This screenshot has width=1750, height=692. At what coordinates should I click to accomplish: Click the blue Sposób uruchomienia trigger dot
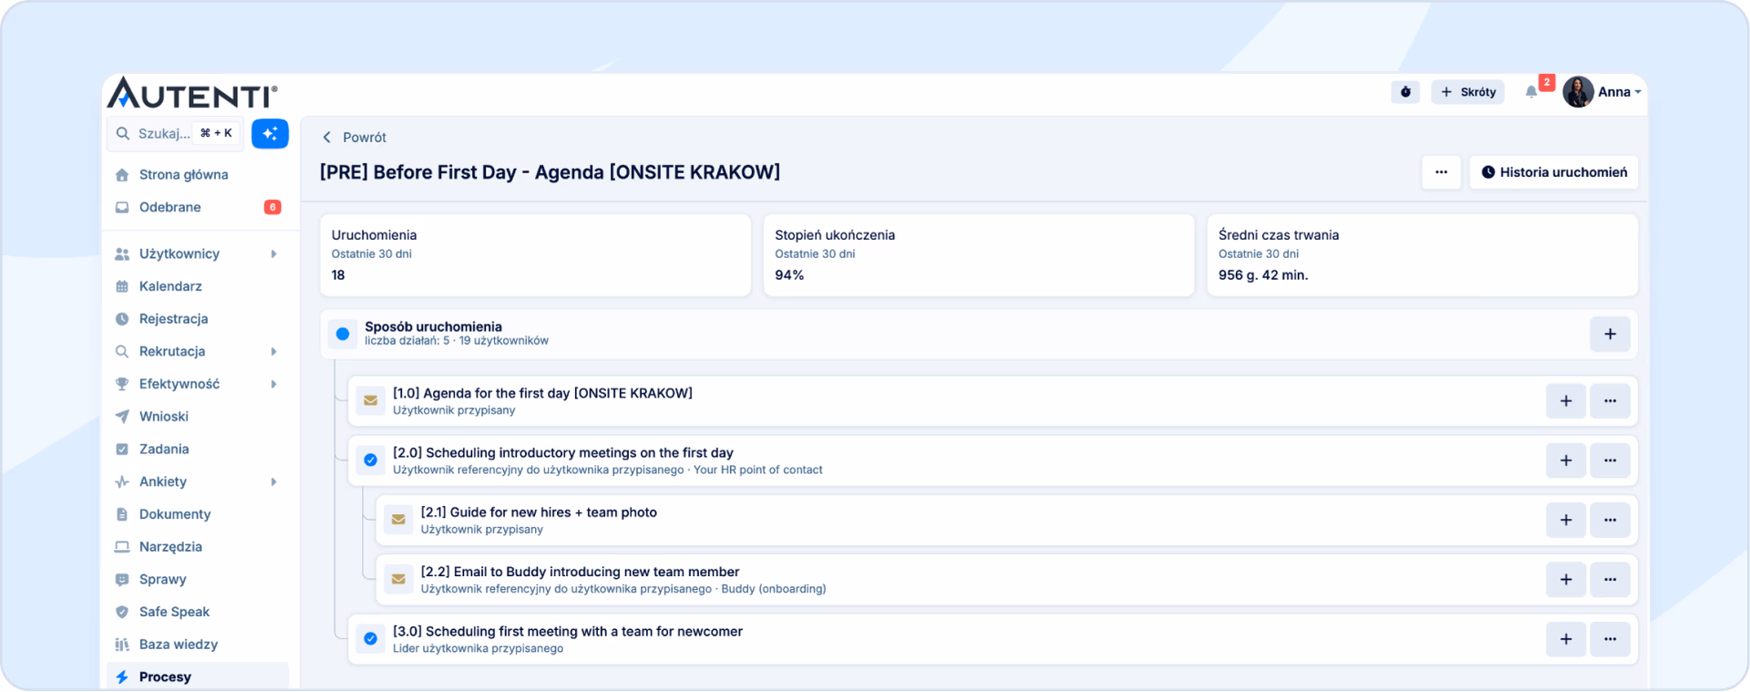[343, 335]
